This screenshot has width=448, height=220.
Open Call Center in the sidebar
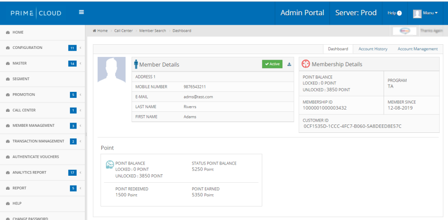(42, 110)
